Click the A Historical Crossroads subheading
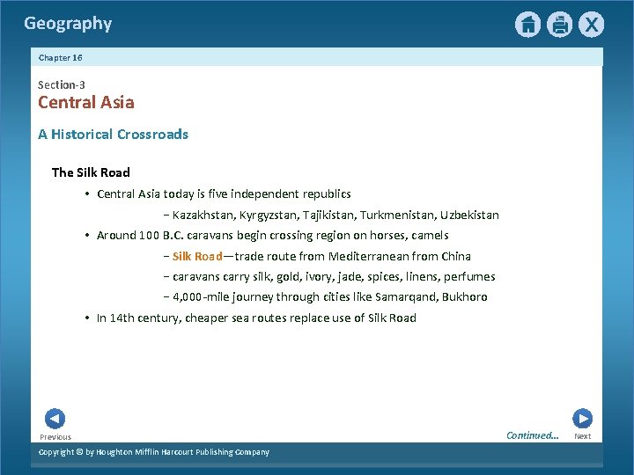Screen dimensions: 634x475 114,134
